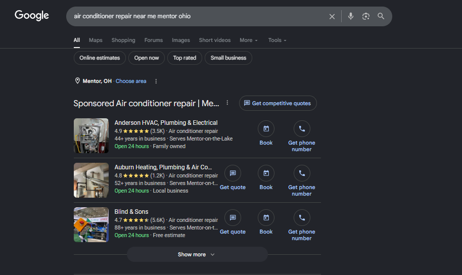Open Anderson HVAC listing thumbnail
The width and height of the screenshot is (462, 275).
(x=91, y=135)
